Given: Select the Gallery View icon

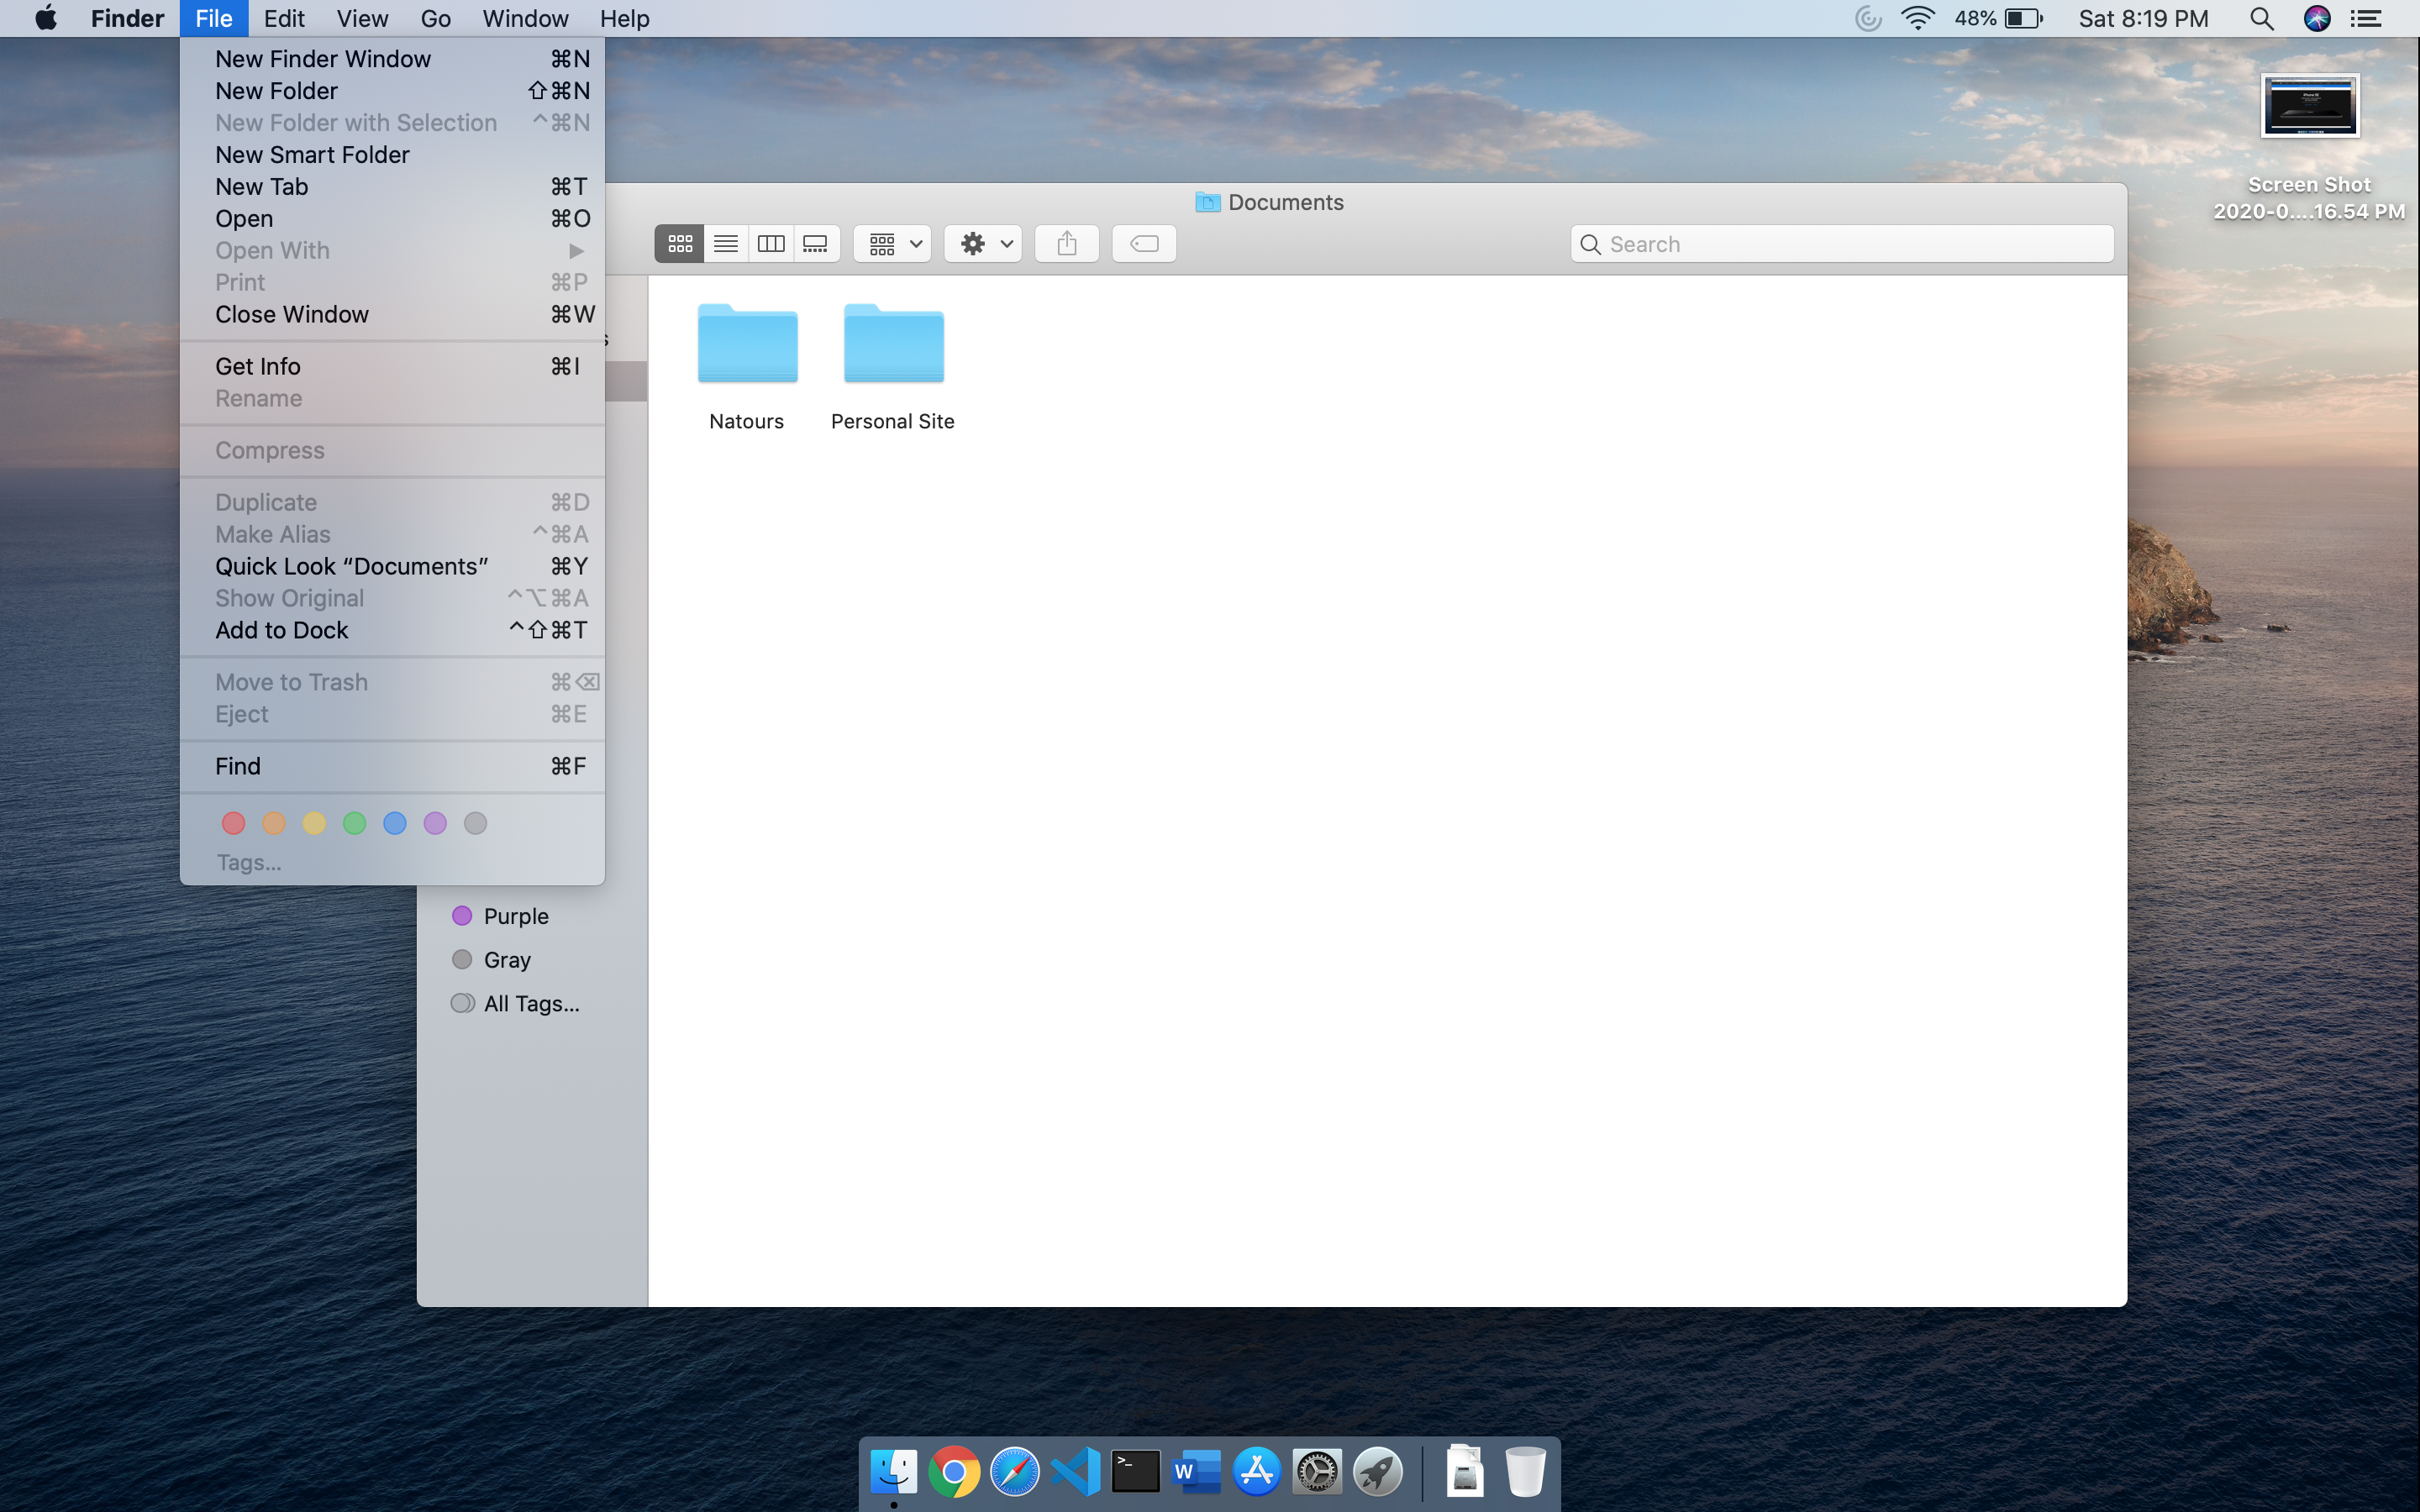Looking at the screenshot, I should click(x=815, y=244).
